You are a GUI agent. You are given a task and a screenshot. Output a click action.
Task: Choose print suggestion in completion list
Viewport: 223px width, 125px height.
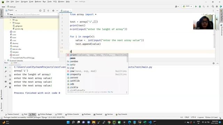pyautogui.click(x=97, y=55)
